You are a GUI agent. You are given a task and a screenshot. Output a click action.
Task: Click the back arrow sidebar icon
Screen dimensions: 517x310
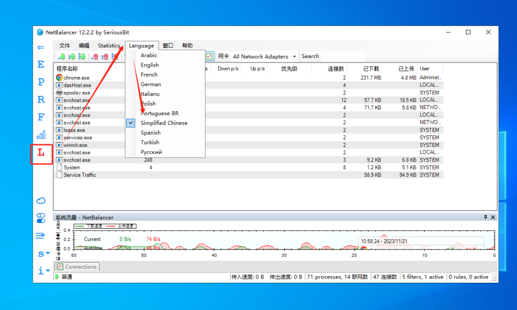[41, 47]
